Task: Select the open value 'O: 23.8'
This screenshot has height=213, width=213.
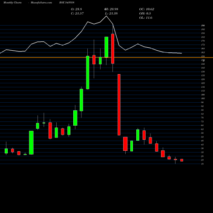Action: tap(76, 9)
